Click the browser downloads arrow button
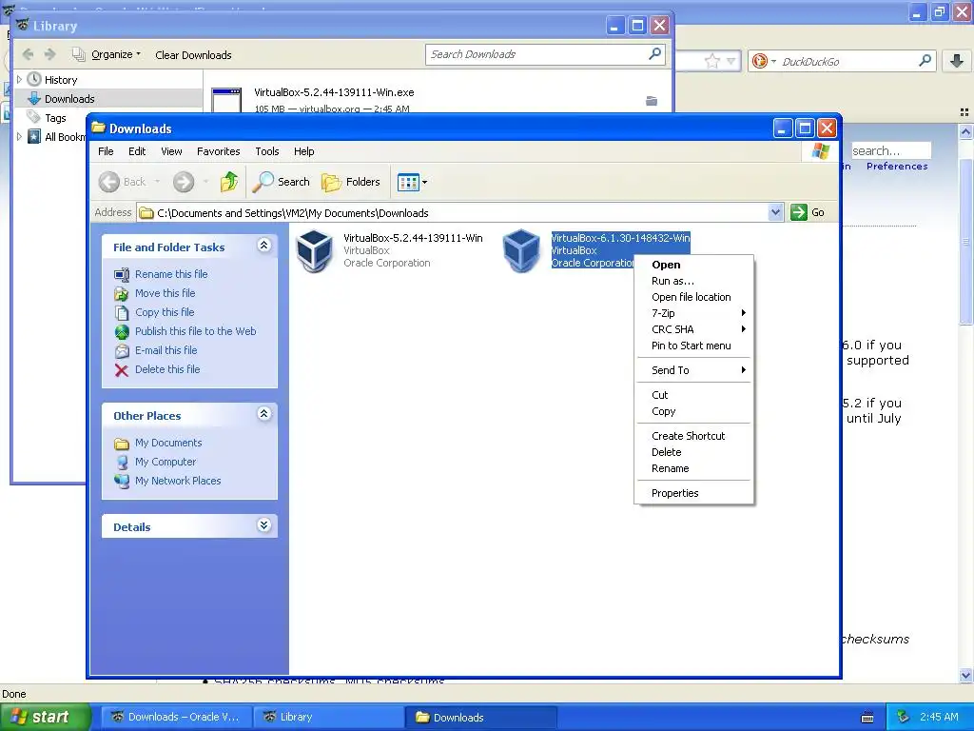 pos(957,61)
